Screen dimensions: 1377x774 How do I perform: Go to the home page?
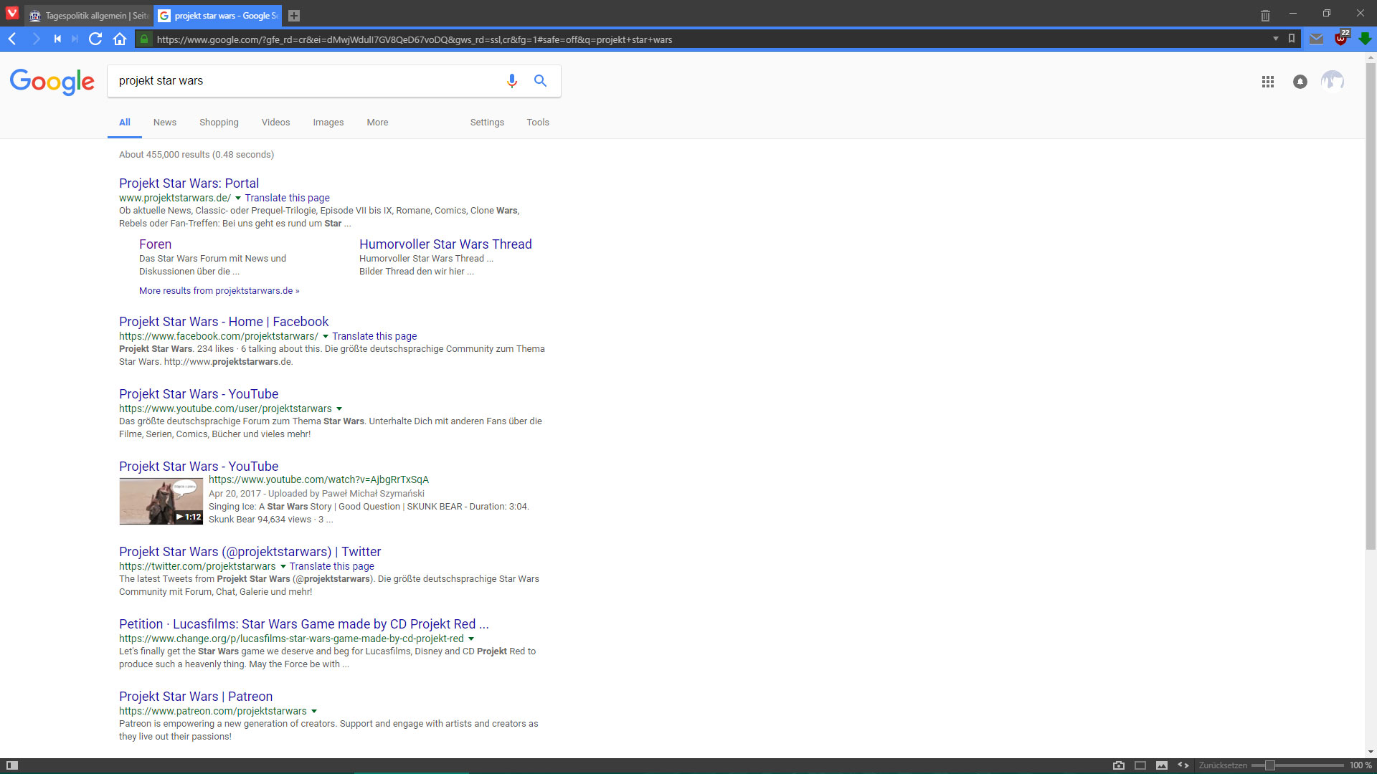[120, 39]
